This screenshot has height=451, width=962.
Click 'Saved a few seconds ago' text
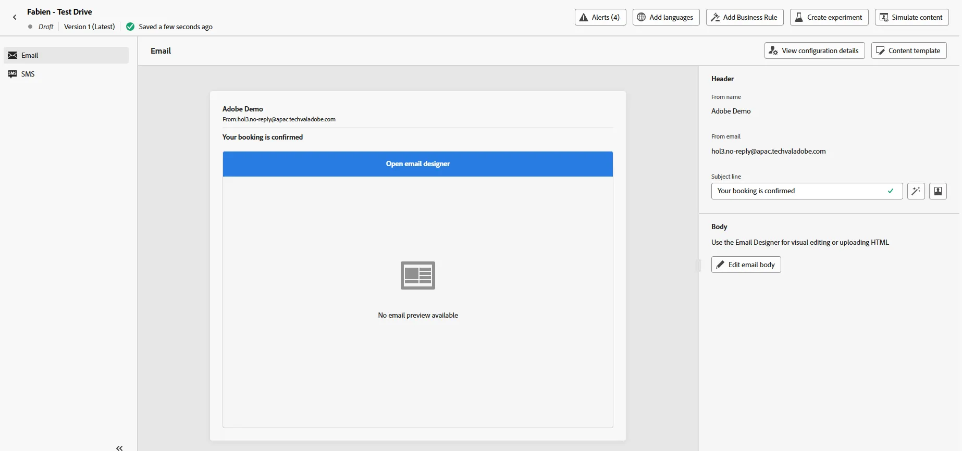coord(176,27)
